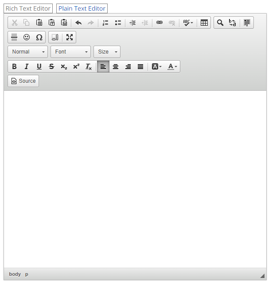Insert a numbered list

(105, 23)
